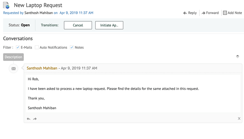
Task: Click the Forward arrow in the top toolbar
Action: click(x=204, y=13)
